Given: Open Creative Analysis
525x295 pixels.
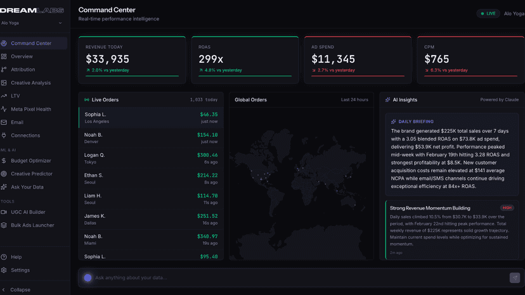Looking at the screenshot, I should (34, 83).
